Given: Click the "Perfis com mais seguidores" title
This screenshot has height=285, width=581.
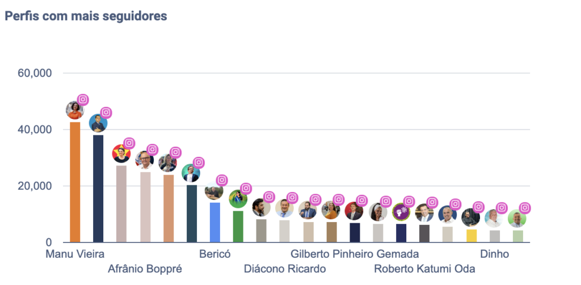Looking at the screenshot, I should pyautogui.click(x=86, y=16).
